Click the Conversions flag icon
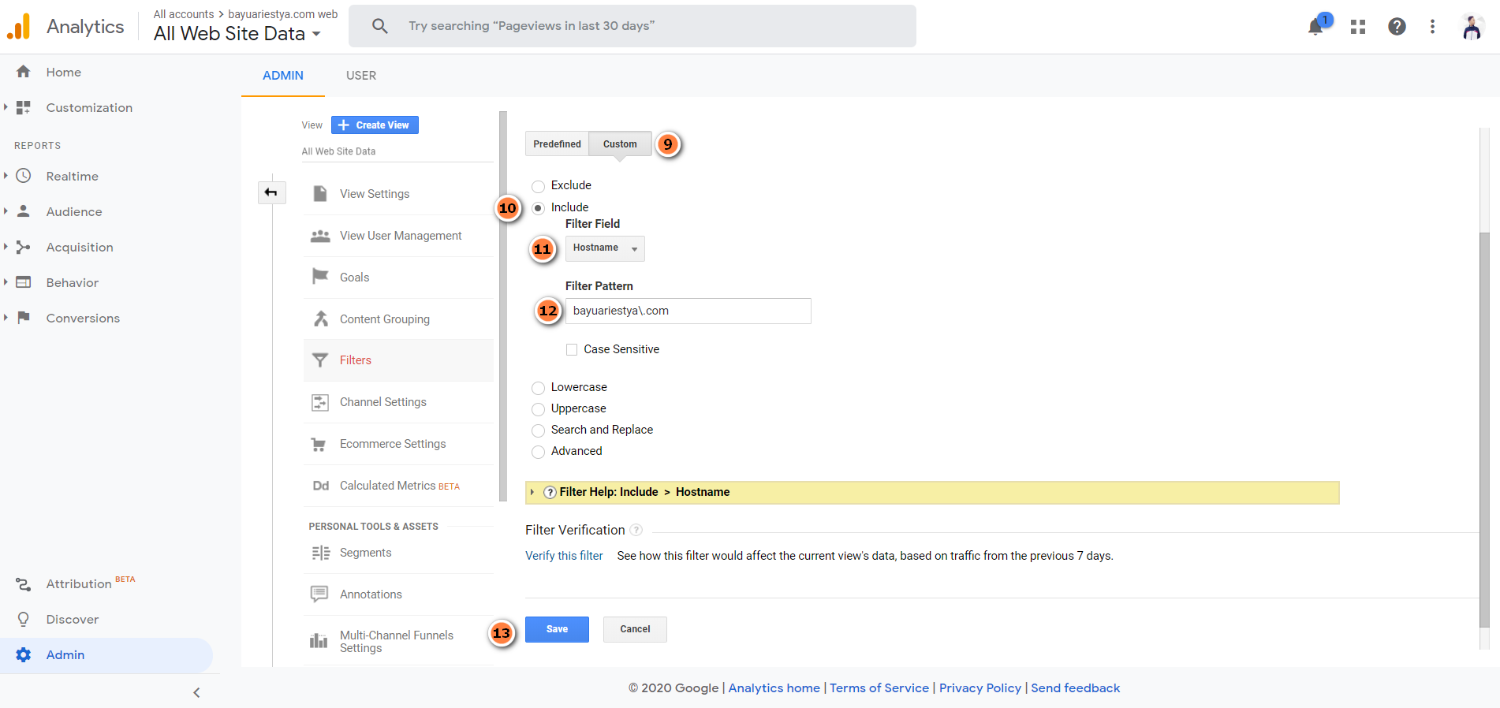The height and width of the screenshot is (708, 1500). (24, 318)
